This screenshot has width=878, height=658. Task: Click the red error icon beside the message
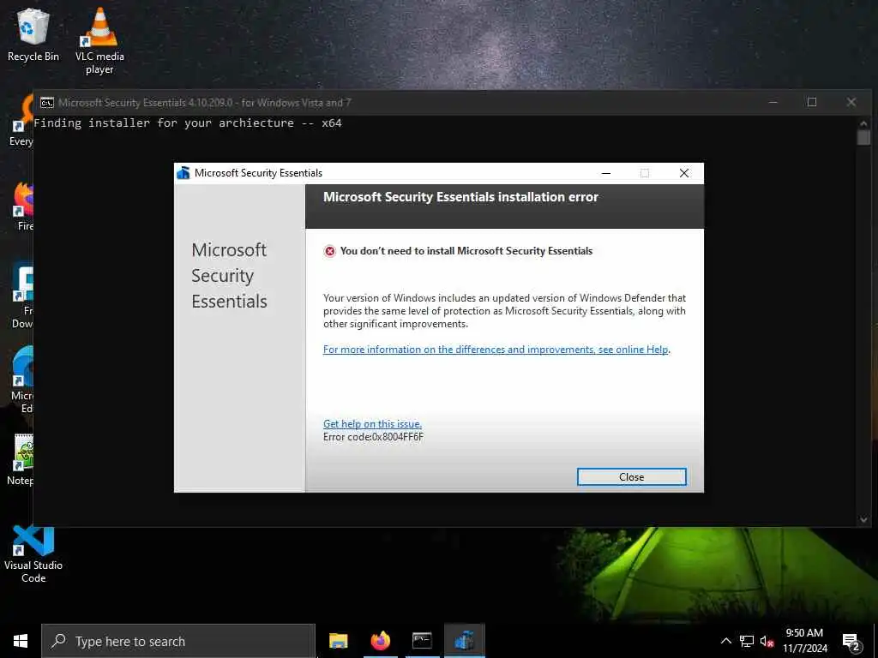[330, 251]
